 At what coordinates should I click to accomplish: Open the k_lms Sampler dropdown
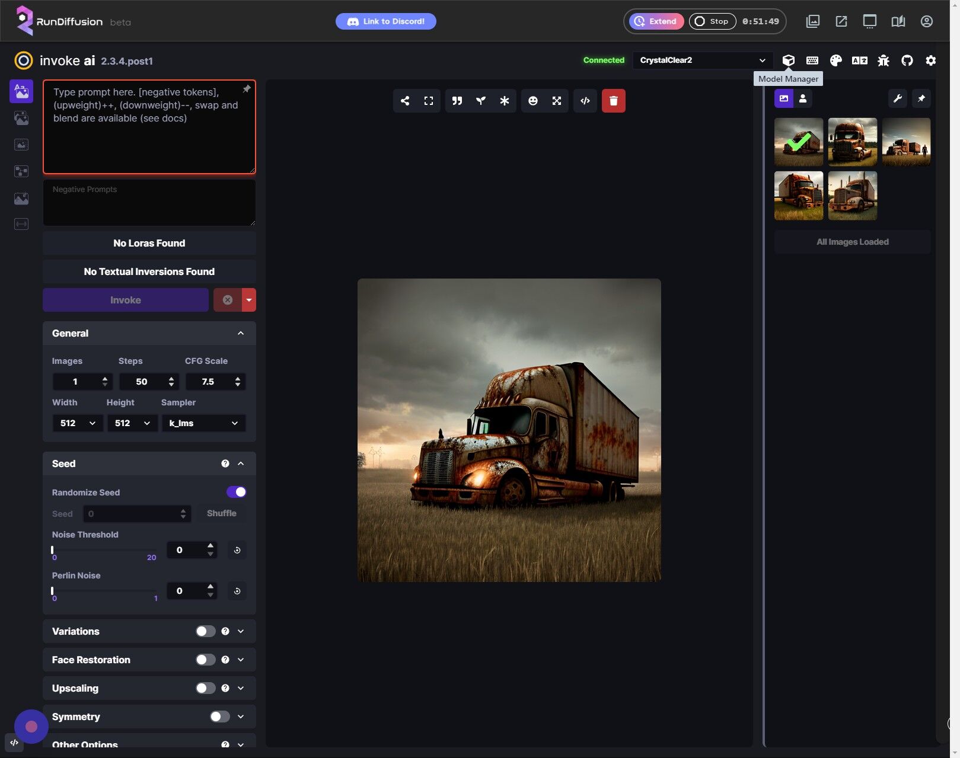point(203,423)
